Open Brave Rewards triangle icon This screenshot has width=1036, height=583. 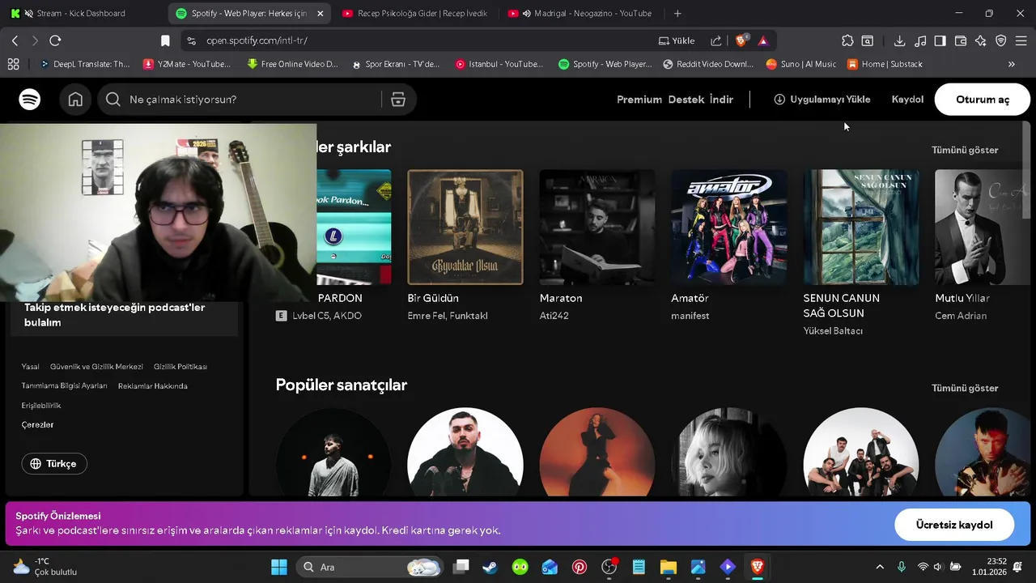[762, 40]
